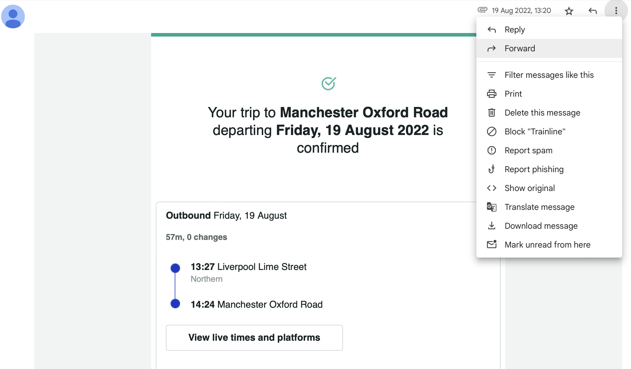Viewport: 631px width, 369px height.
Task: Select Mark unread from here
Action: click(547, 245)
